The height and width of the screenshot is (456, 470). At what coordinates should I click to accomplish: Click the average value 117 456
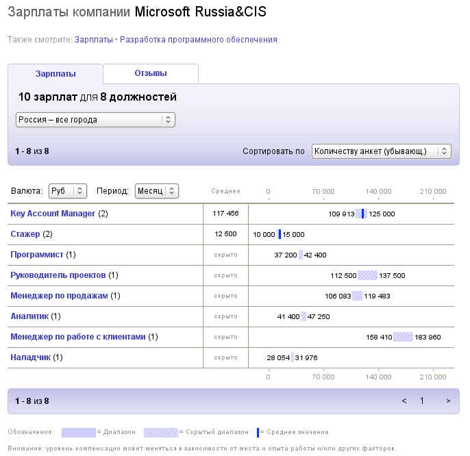225,214
